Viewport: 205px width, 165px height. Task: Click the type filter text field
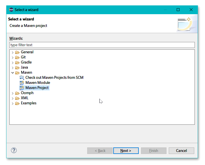tap(102, 45)
